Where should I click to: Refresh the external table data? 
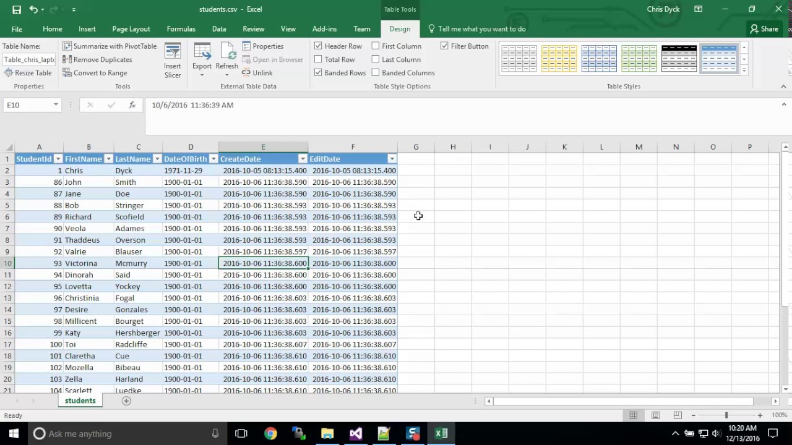[226, 61]
